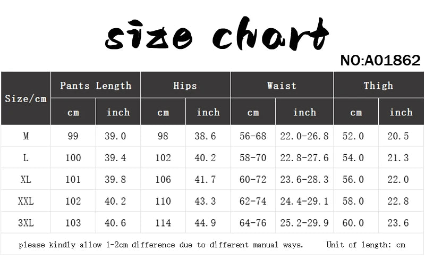Click the "Unit of length: cm" text
The width and height of the screenshot is (425, 259).
click(x=367, y=245)
